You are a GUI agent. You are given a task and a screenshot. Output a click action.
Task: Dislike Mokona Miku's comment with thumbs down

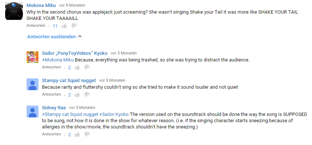pyautogui.click(x=74, y=26)
